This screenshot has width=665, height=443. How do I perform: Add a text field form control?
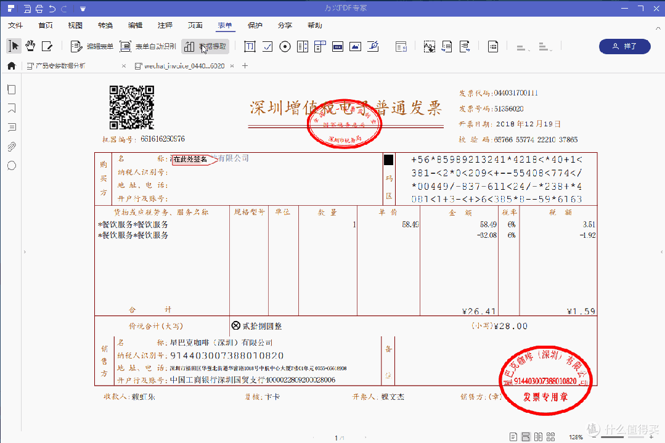point(250,46)
